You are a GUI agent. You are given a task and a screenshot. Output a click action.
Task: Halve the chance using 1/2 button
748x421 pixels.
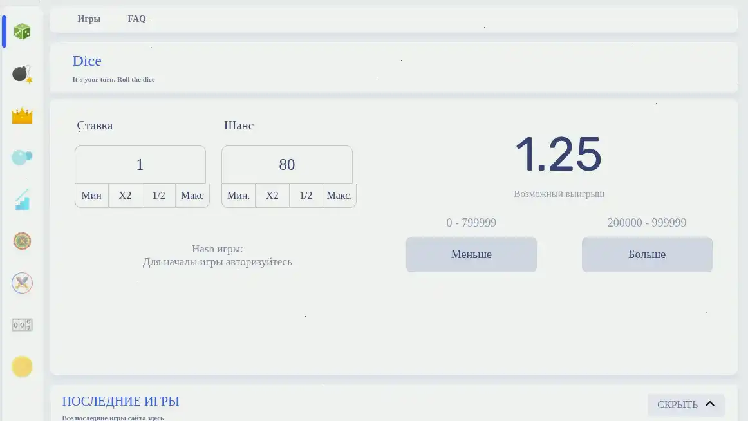(x=306, y=196)
